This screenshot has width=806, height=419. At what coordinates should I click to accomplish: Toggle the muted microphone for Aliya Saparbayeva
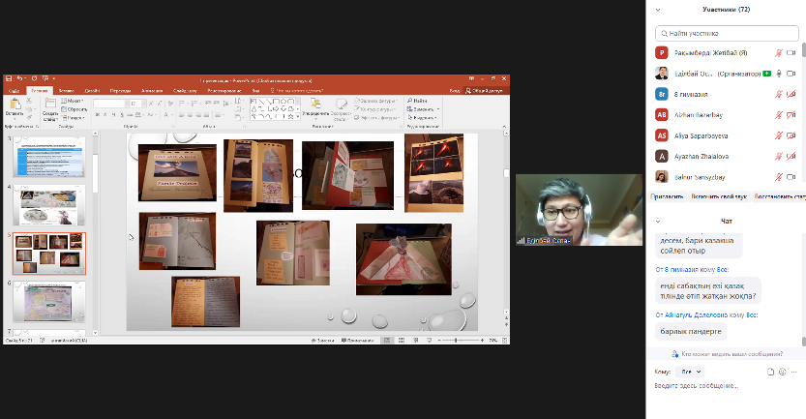click(778, 135)
